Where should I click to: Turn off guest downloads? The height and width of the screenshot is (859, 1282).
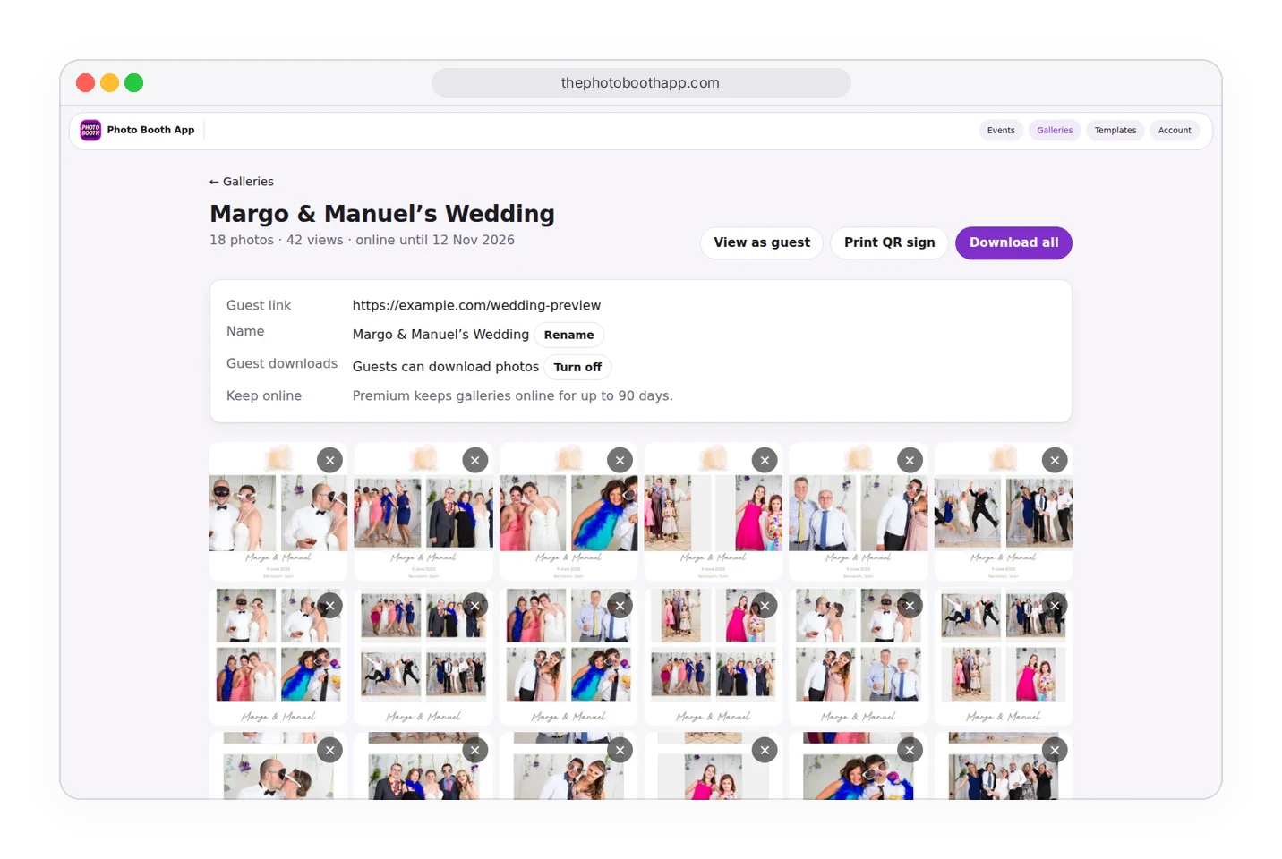click(577, 367)
